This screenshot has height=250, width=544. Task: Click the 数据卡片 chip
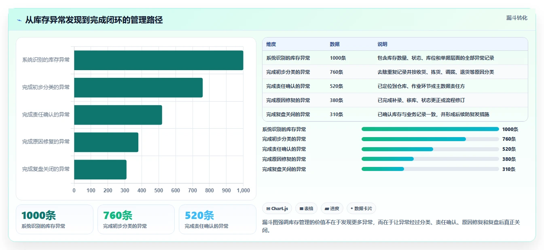click(361, 208)
